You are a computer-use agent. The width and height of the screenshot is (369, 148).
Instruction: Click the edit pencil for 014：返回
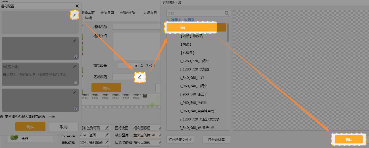107,135
